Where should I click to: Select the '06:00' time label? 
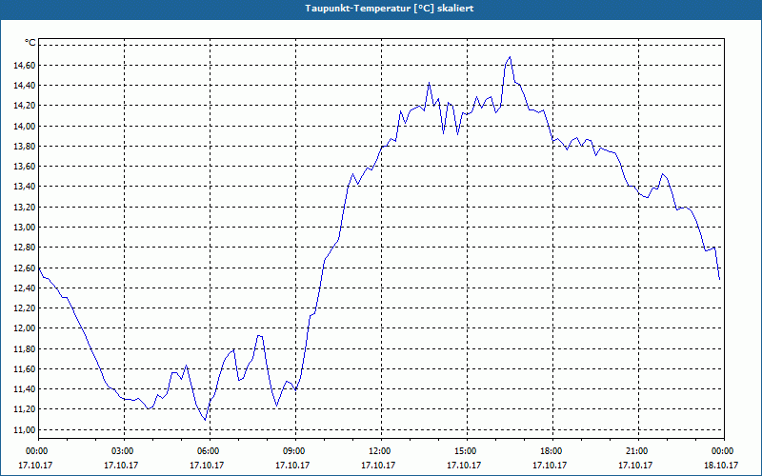pyautogui.click(x=210, y=451)
